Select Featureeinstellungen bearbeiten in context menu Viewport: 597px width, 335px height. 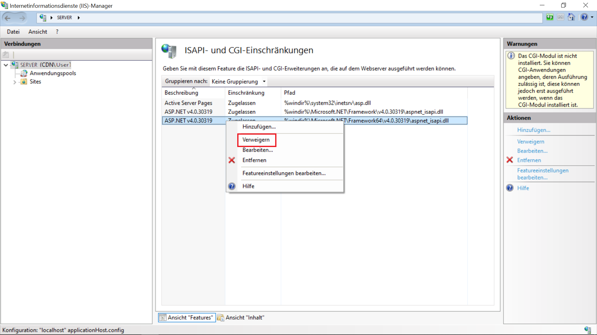coord(284,173)
